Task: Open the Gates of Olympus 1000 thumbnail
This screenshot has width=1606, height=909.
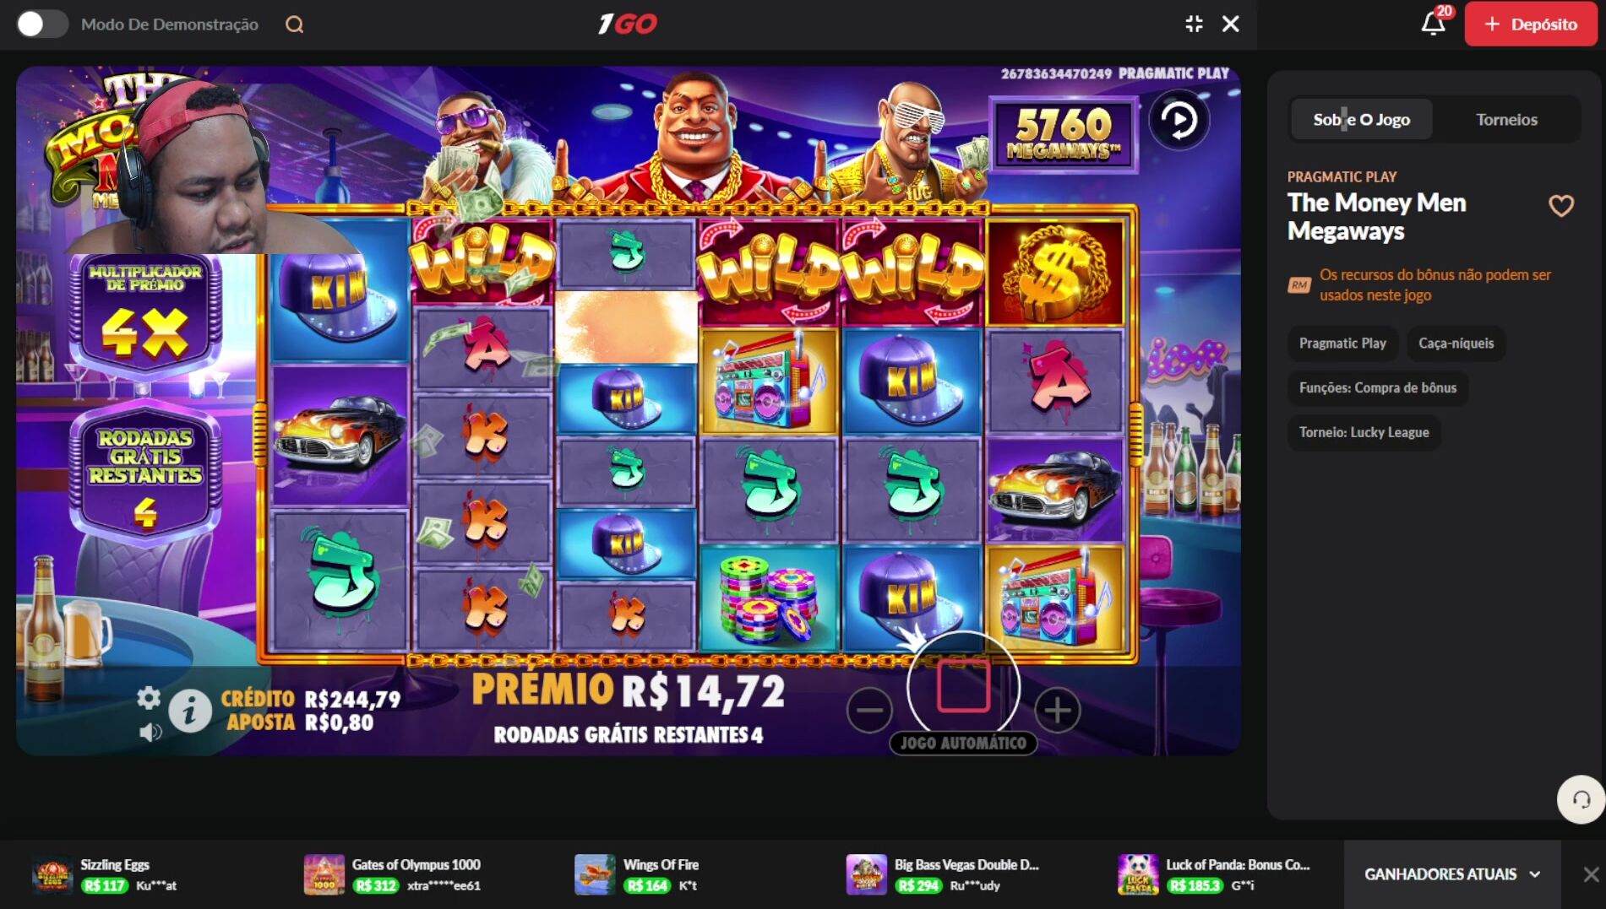Action: pos(324,874)
